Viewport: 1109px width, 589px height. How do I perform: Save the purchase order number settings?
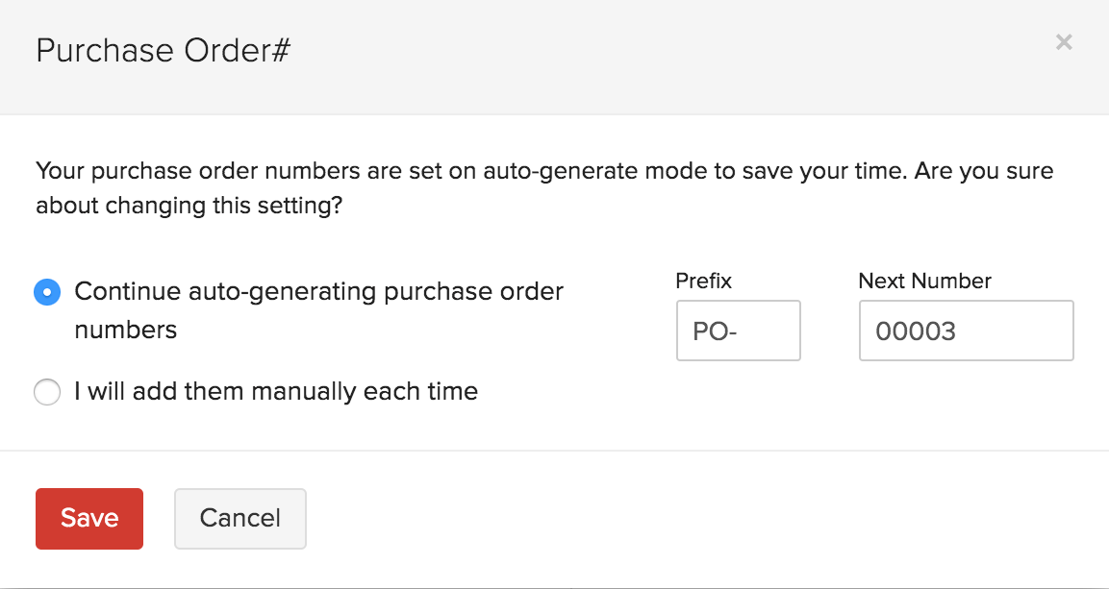(x=88, y=518)
